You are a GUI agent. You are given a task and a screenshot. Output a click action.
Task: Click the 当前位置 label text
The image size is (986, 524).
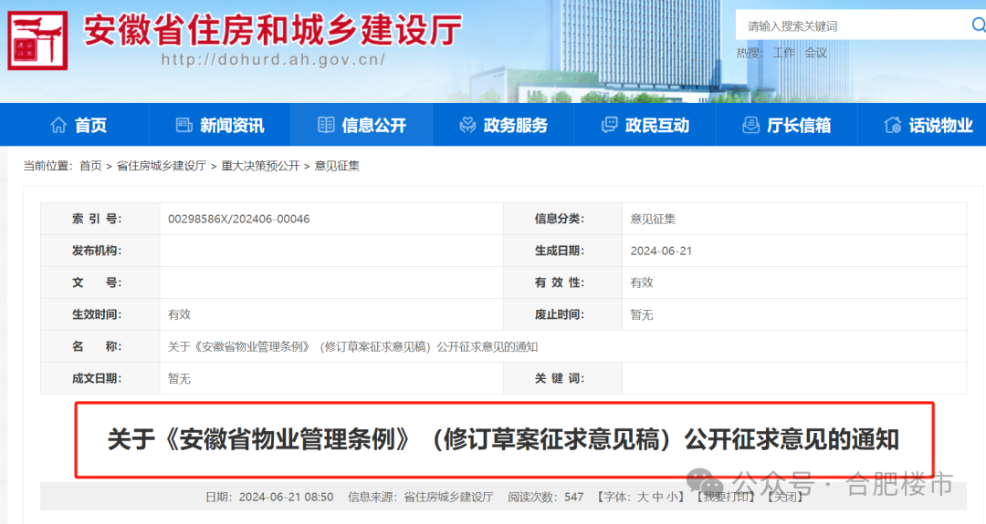tap(47, 166)
